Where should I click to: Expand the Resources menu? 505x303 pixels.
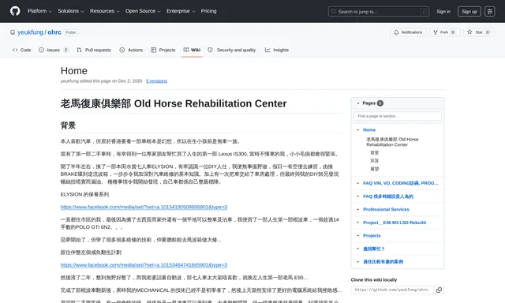(x=105, y=11)
